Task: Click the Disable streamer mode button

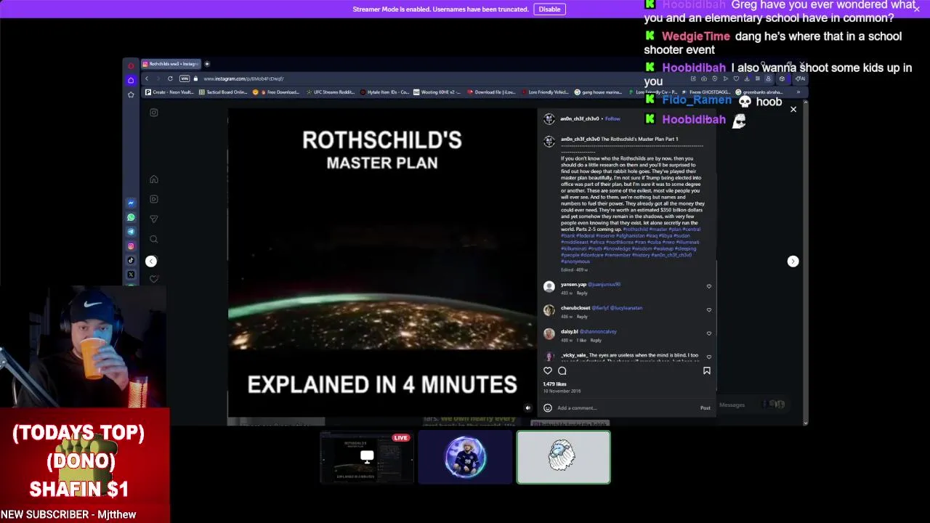Action: pos(549,9)
